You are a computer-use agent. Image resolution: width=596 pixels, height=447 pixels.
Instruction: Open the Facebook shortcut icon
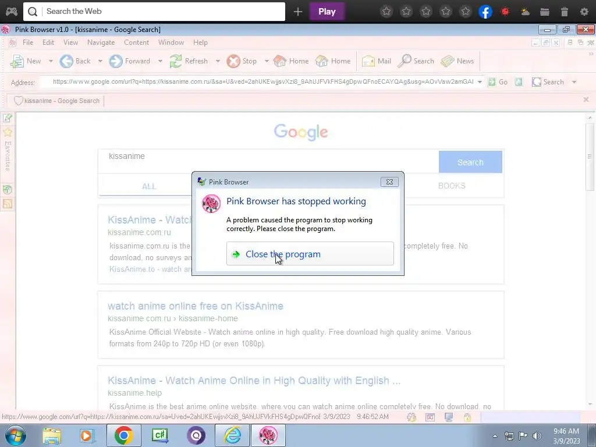point(485,12)
